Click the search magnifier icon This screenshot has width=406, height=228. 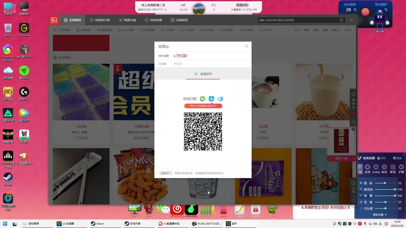pyautogui.click(x=341, y=20)
